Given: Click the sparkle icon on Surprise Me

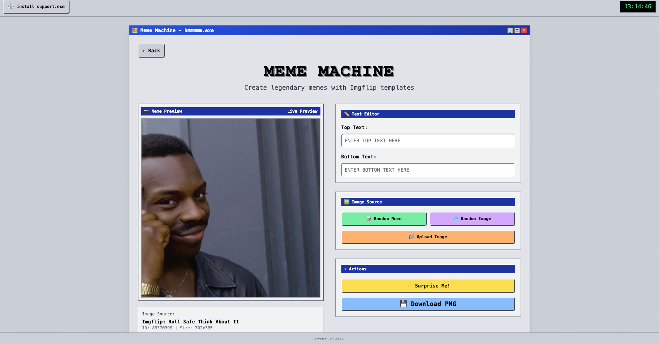Looking at the screenshot, I should pos(409,286).
